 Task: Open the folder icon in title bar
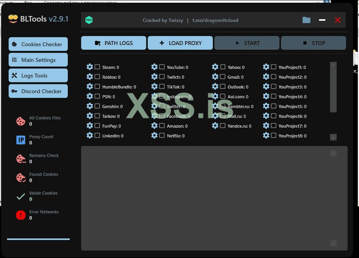[x=306, y=20]
